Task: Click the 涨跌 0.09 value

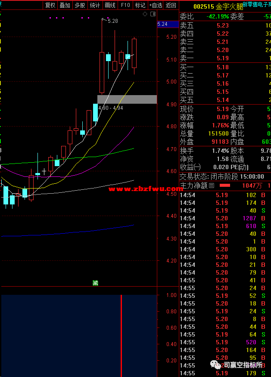Action: 223,117
